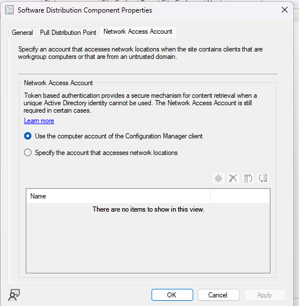Click the Network Access Account group label
The width and height of the screenshot is (299, 306).
58,83
